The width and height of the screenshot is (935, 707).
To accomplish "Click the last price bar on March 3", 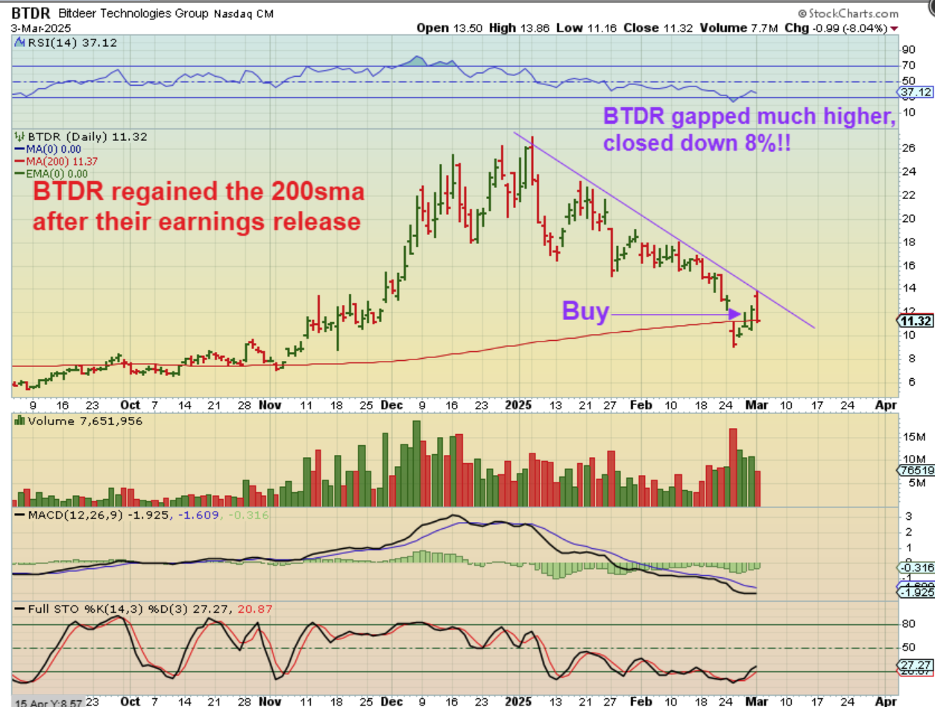I will [x=758, y=306].
